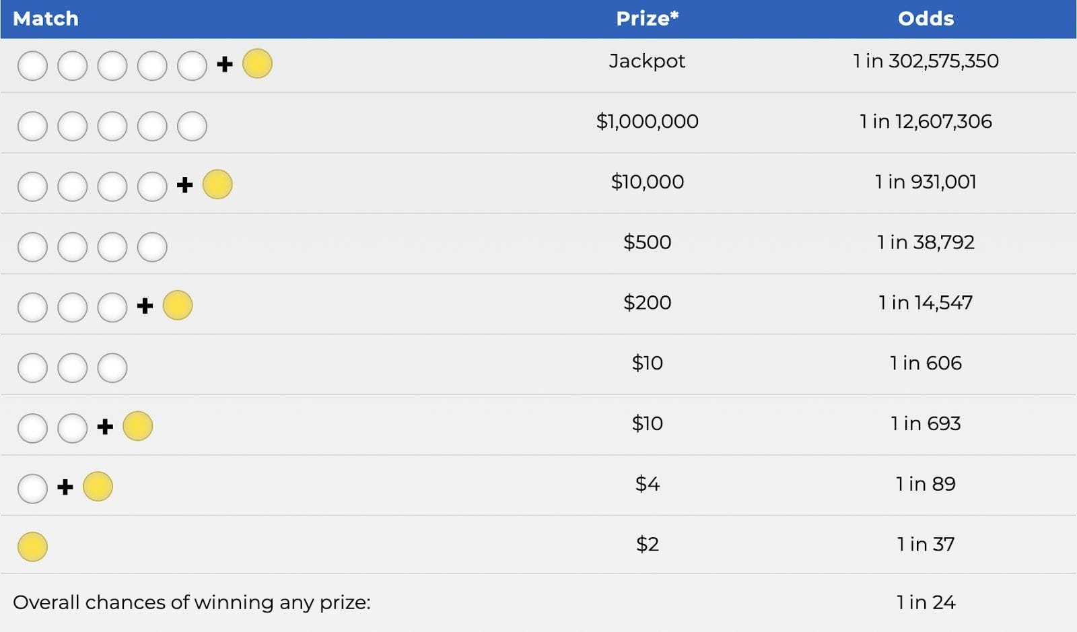
Task: Click the 1 in 606 odds value
Action: click(926, 363)
